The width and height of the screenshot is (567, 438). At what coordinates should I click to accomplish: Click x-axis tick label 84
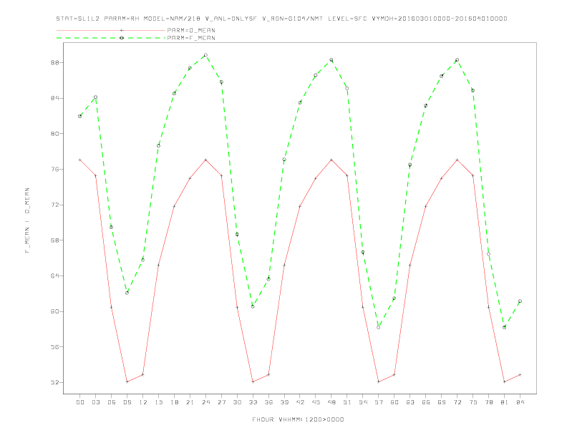click(520, 402)
